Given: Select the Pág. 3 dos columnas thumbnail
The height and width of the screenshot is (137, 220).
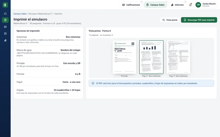Looking at the screenshot, I should pos(151,57).
